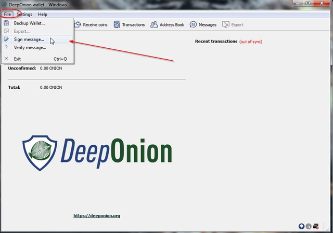Screen dimensions: 333x233
Task: Click the Receive coins toolbar icon
Action: (x=78, y=24)
